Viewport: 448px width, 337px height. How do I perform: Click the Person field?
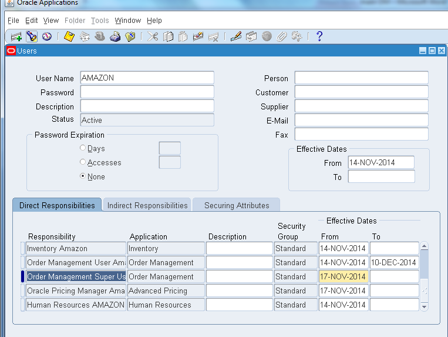click(362, 78)
